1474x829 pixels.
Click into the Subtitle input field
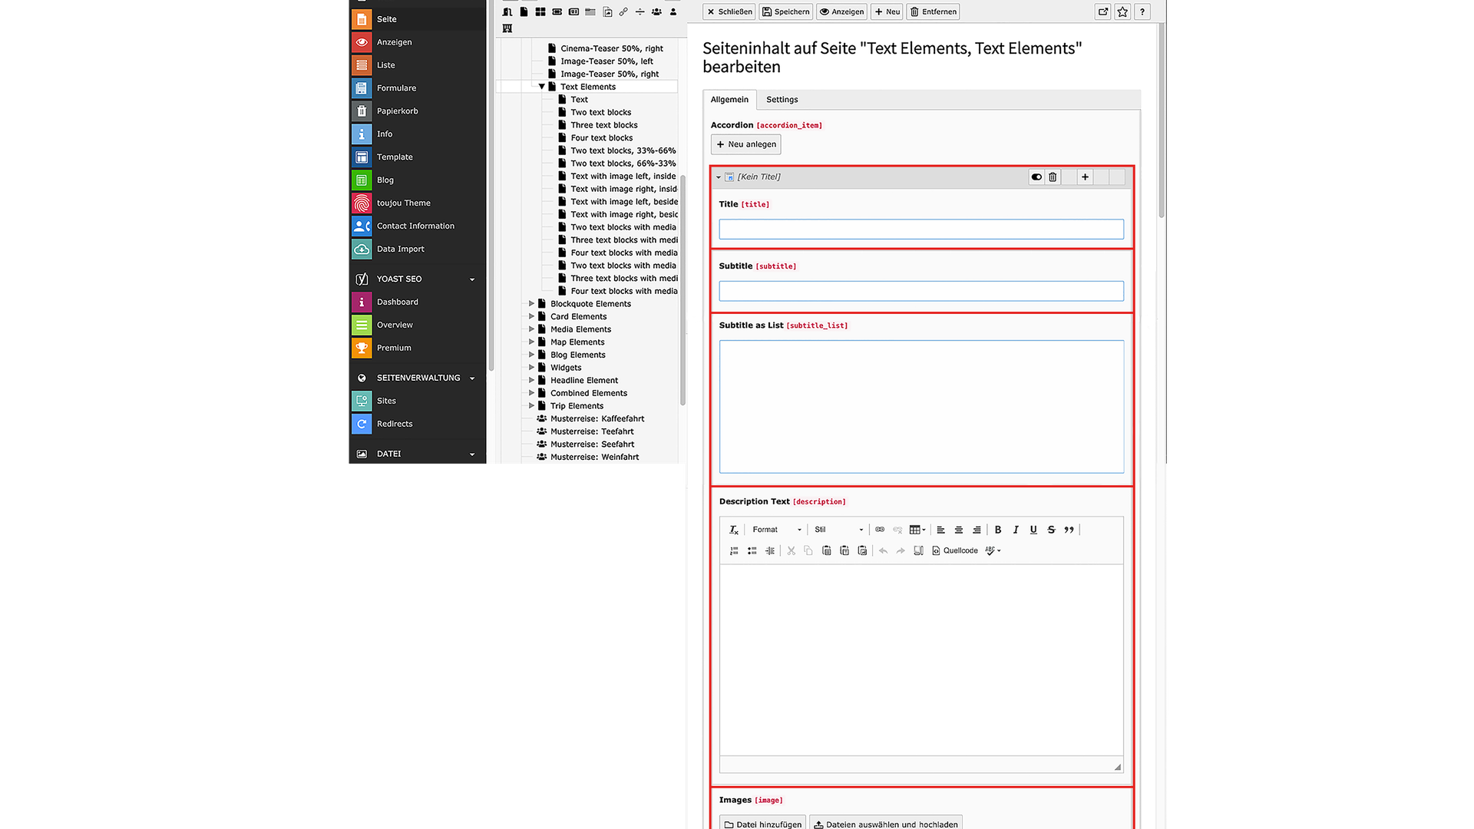pos(920,291)
